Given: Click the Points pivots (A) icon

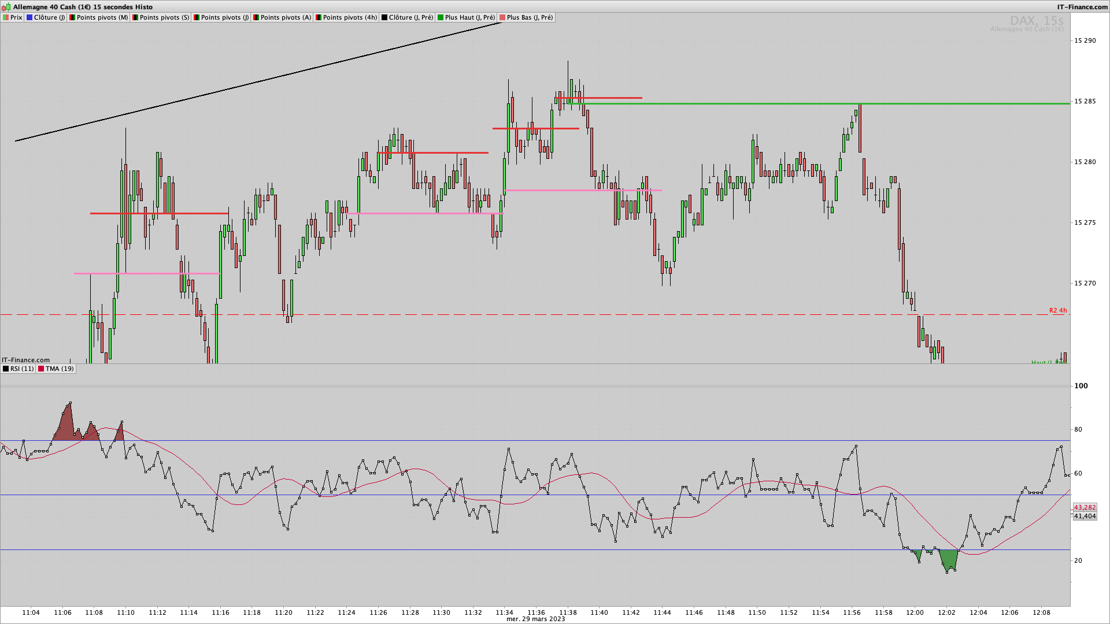Looking at the screenshot, I should click(x=256, y=17).
